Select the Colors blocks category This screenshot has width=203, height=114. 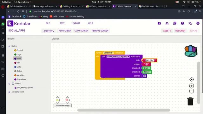(18, 71)
